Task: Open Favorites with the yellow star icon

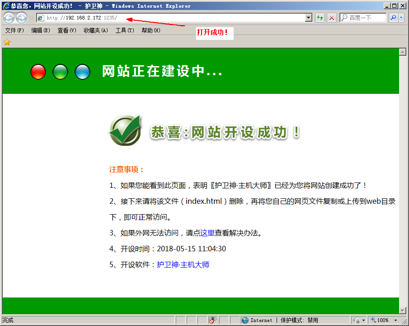Action: [x=7, y=42]
